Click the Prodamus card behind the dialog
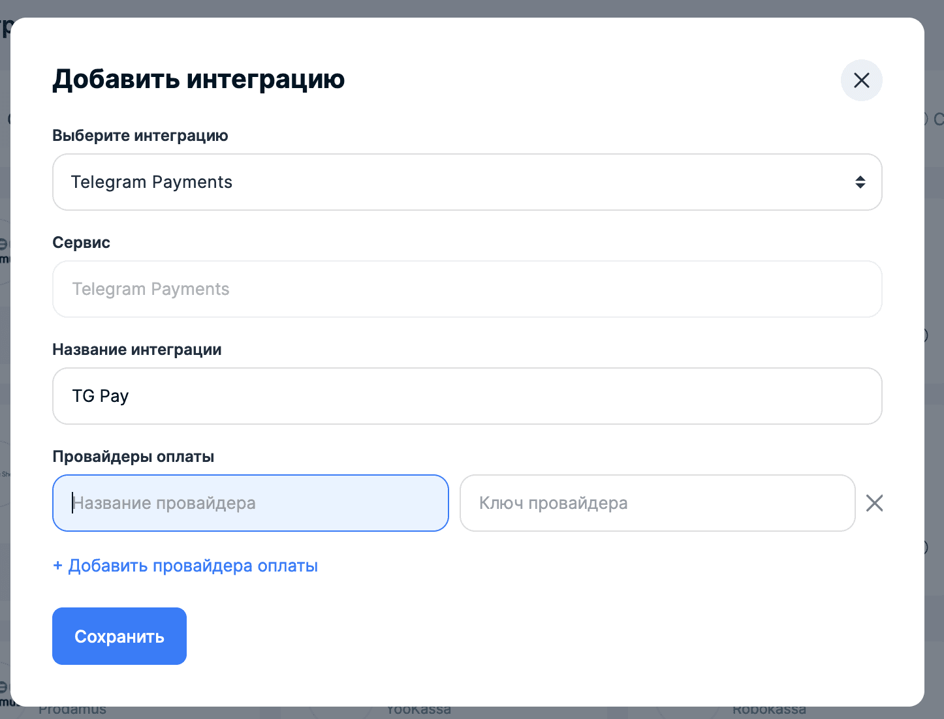 point(72,712)
